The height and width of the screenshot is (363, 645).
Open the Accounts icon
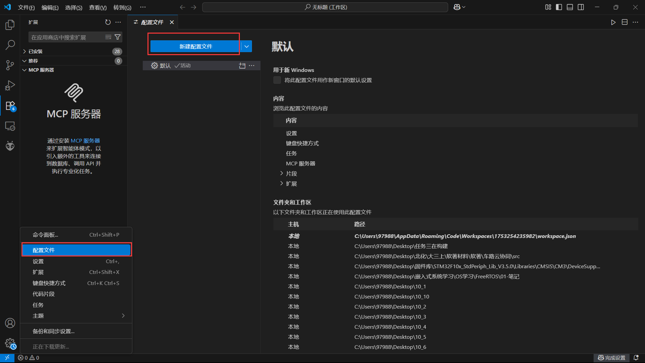[x=10, y=323]
